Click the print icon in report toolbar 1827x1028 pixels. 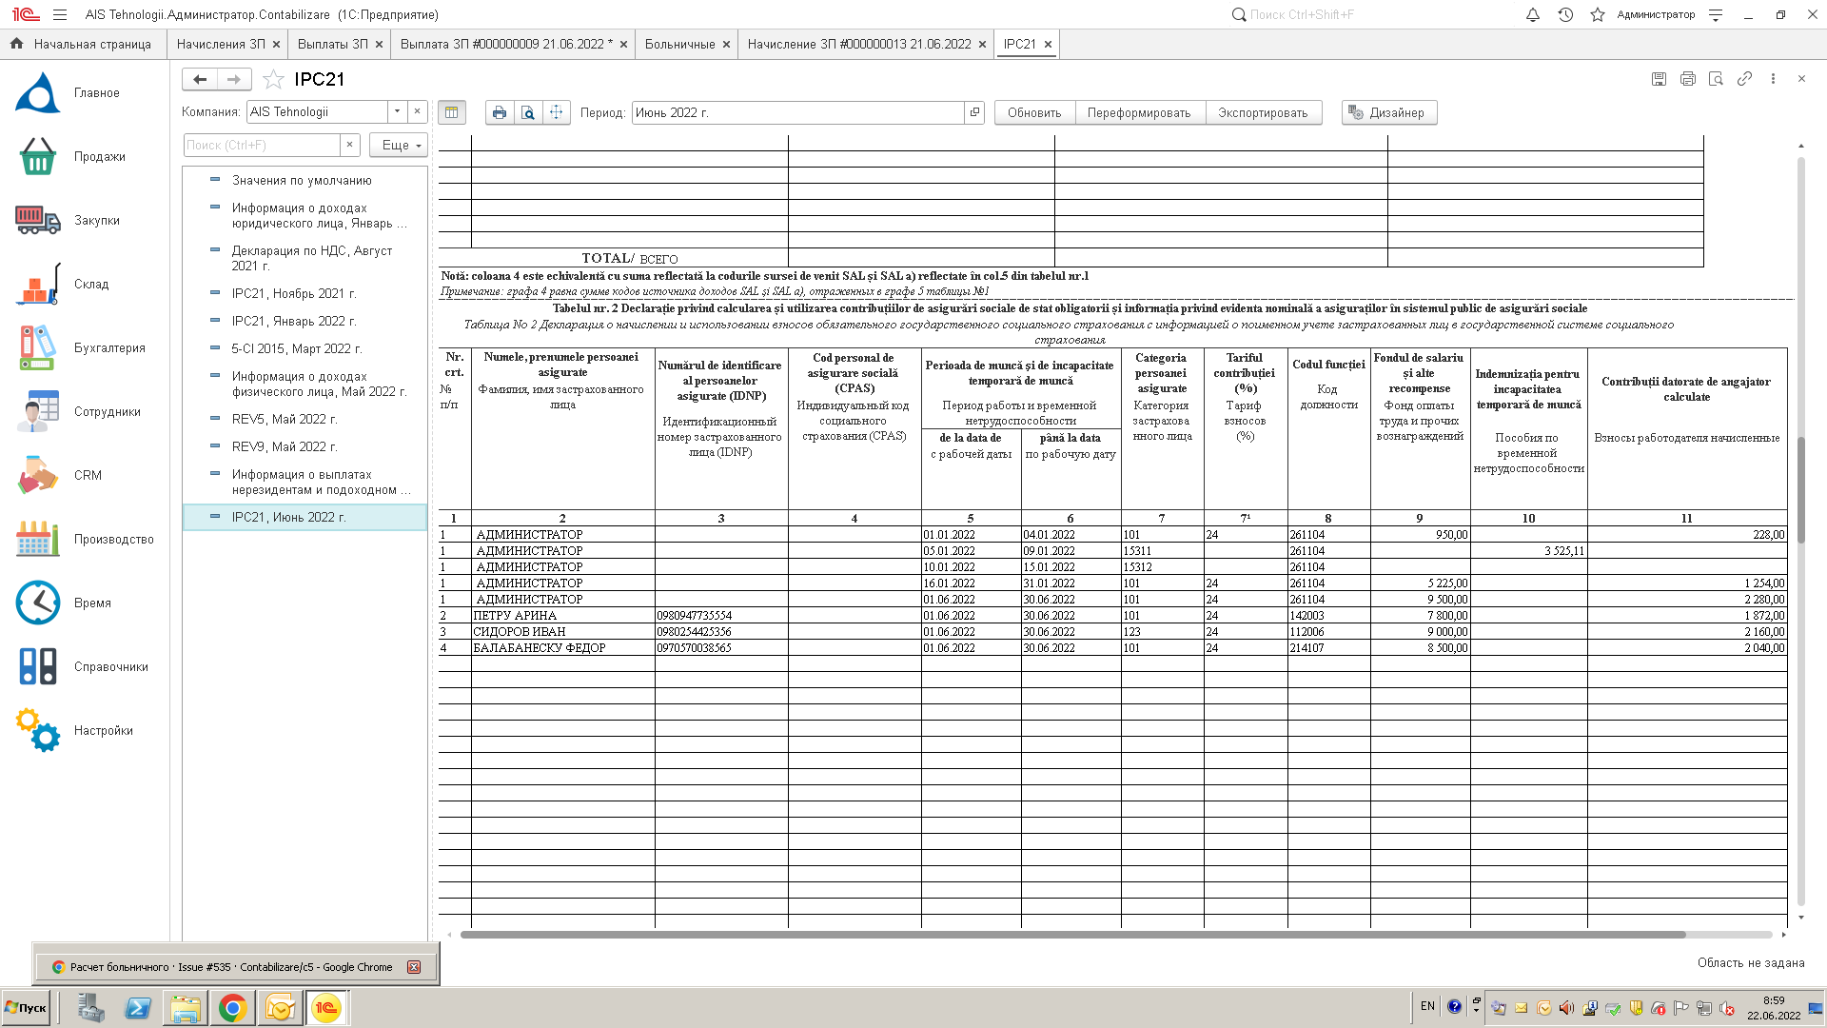coord(499,112)
